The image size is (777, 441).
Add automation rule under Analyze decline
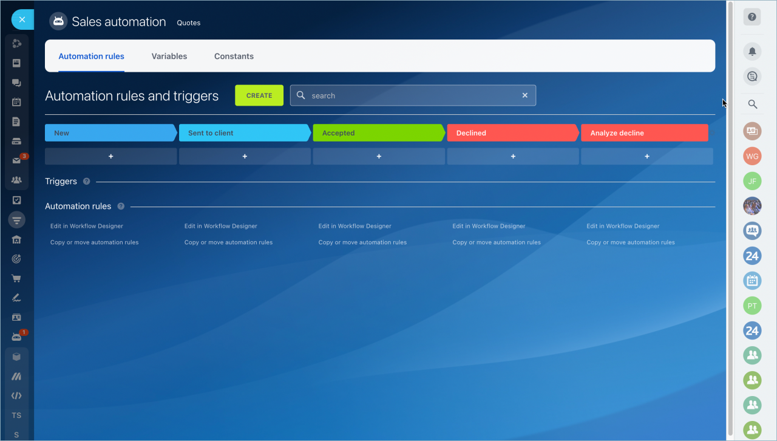point(647,156)
